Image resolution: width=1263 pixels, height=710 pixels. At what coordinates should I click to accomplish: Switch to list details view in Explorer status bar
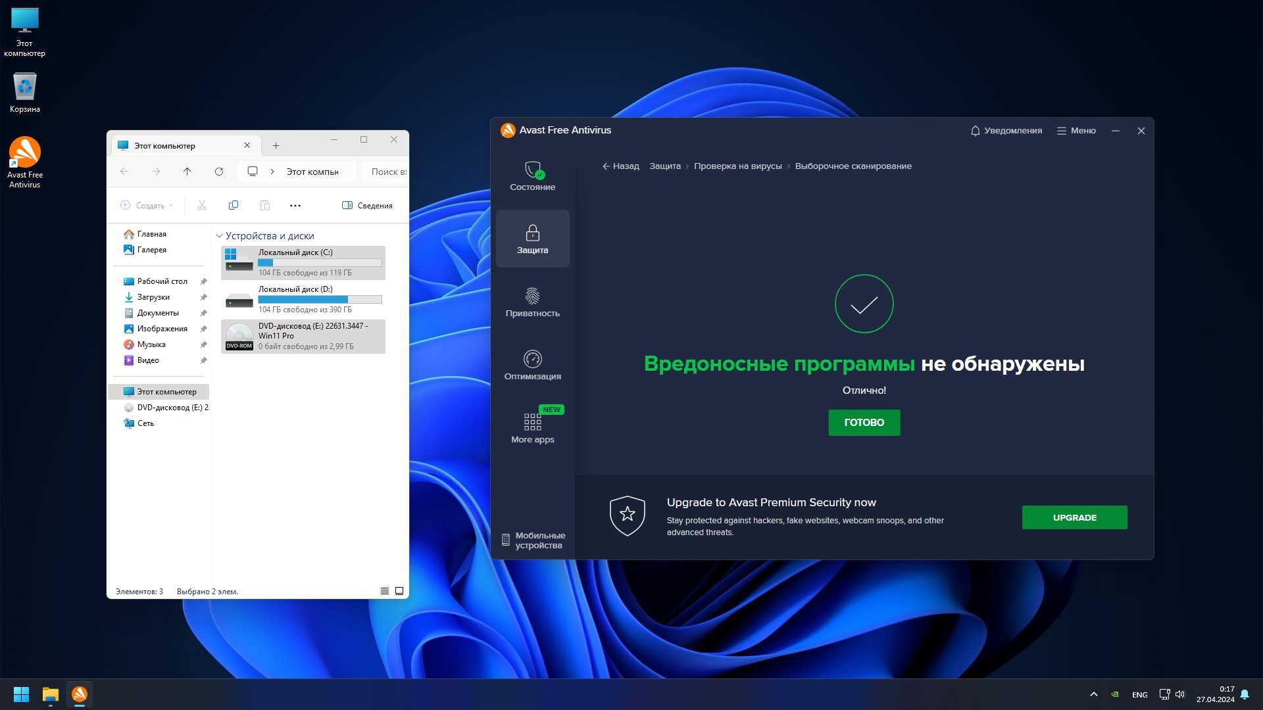pyautogui.click(x=385, y=591)
